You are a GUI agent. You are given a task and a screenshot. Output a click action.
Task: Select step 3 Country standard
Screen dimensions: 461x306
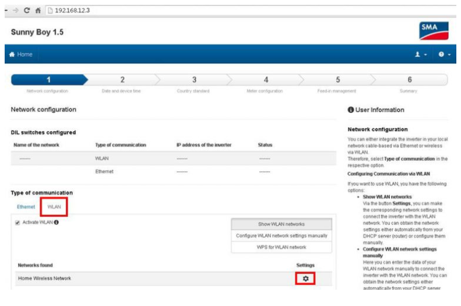(x=194, y=80)
